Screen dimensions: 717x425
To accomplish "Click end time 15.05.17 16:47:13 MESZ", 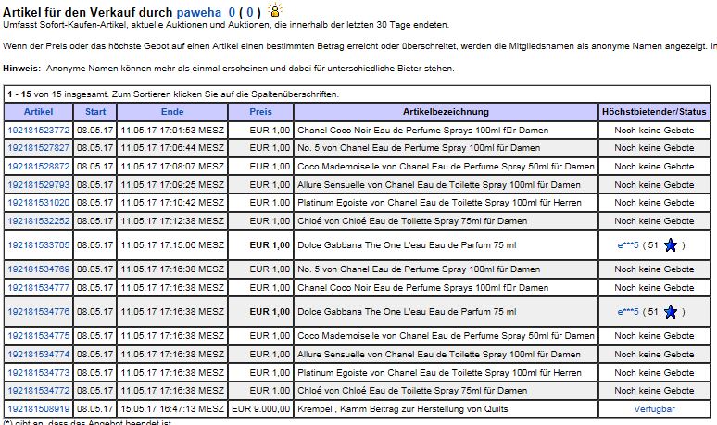I will pos(172,409).
